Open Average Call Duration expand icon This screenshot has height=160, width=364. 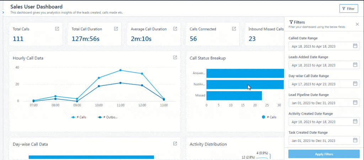pos(175,29)
